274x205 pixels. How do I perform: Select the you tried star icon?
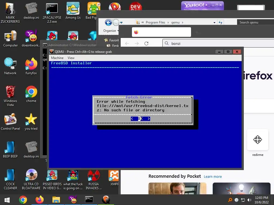point(31,122)
